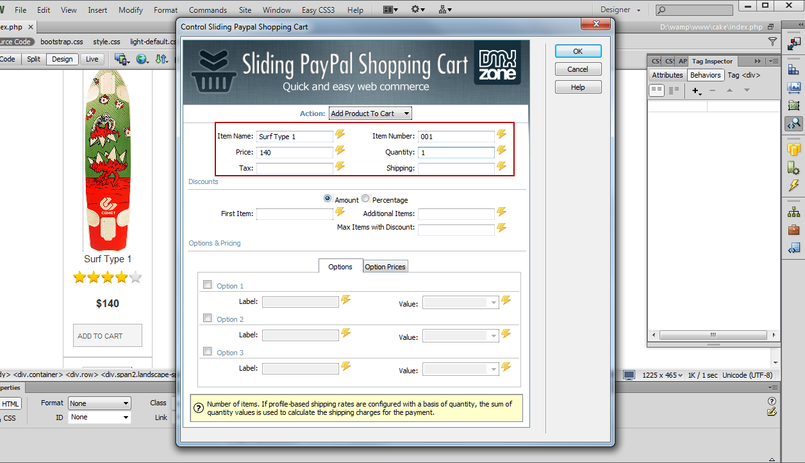Open the Option 1 Value dropdown
This screenshot has height=463, width=805.
pos(461,303)
